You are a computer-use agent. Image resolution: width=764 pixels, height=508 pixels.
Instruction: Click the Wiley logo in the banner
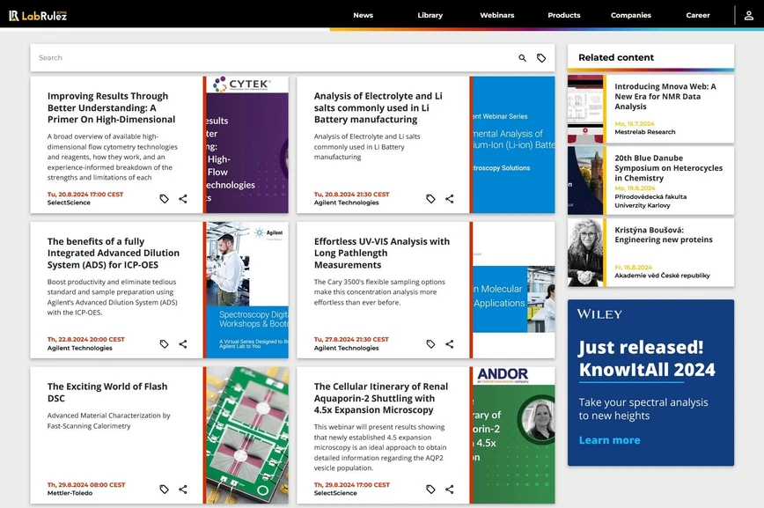[x=599, y=314]
